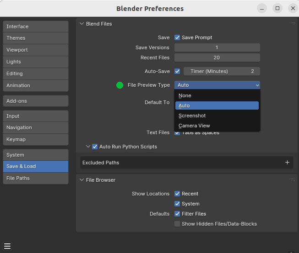
Task: Open the Themes preferences tab
Action: [x=36, y=38]
